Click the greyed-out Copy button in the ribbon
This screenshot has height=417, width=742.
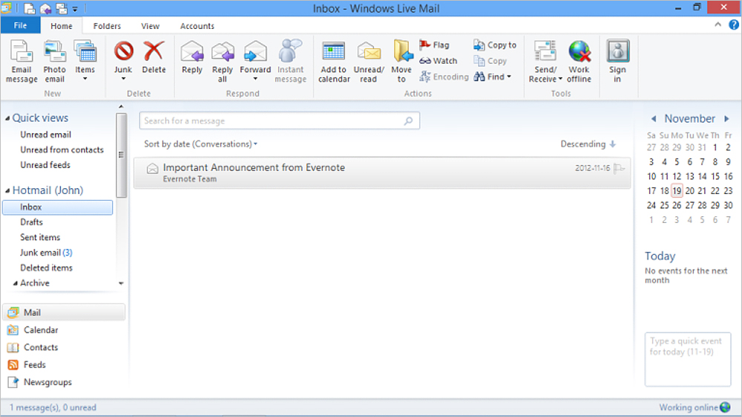click(490, 61)
